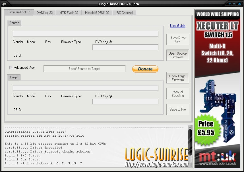Click the yellow Donate button
This screenshot has height=172, width=244.
145,69
